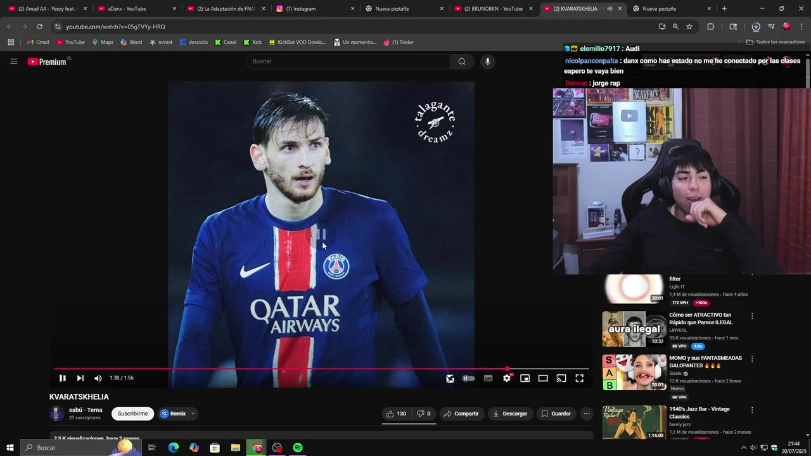The height and width of the screenshot is (456, 811).
Task: Open the Chrome apps grid icon
Action: (11, 42)
